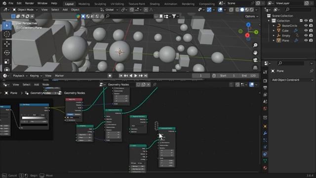Open the Modifiers wrench properties tab

[x=265, y=133]
